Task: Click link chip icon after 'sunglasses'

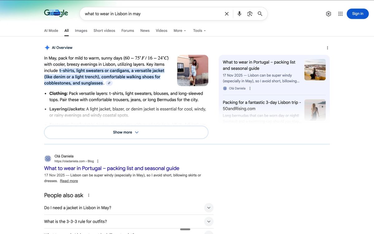Action: [109, 83]
